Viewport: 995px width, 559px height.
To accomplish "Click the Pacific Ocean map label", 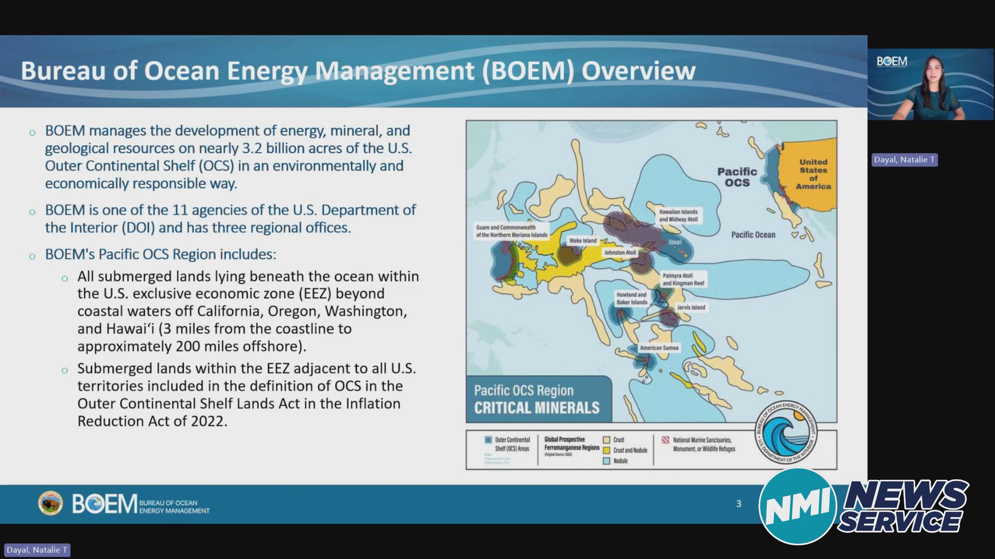I will 753,235.
